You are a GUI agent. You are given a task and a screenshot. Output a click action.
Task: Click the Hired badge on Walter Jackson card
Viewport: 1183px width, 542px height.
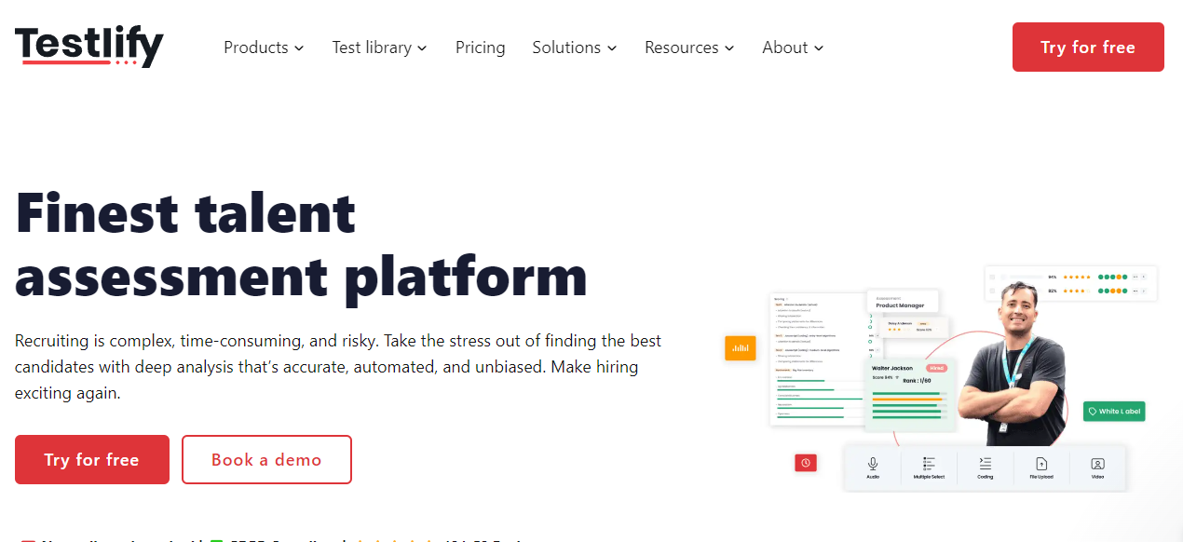[x=936, y=368]
